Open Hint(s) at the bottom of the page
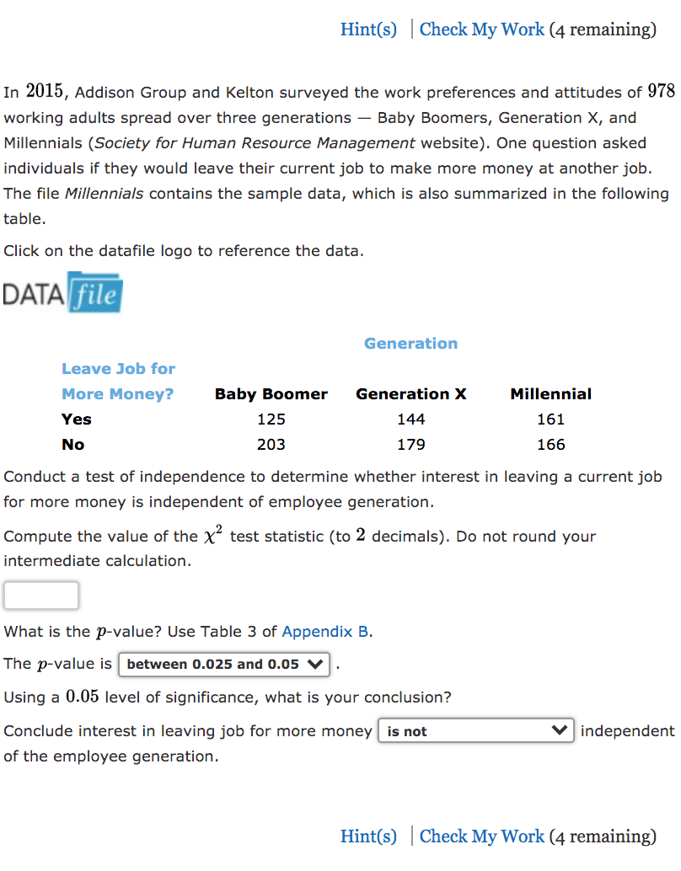Image resolution: width=681 pixels, height=871 pixels. (x=368, y=836)
